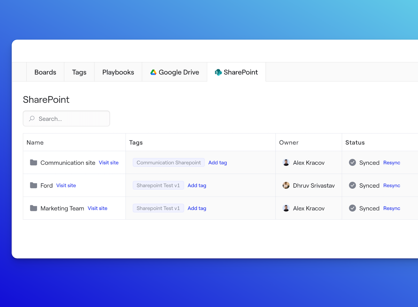
Task: Click owner name Alex Kracov in Marketing Team row
Action: click(x=309, y=208)
